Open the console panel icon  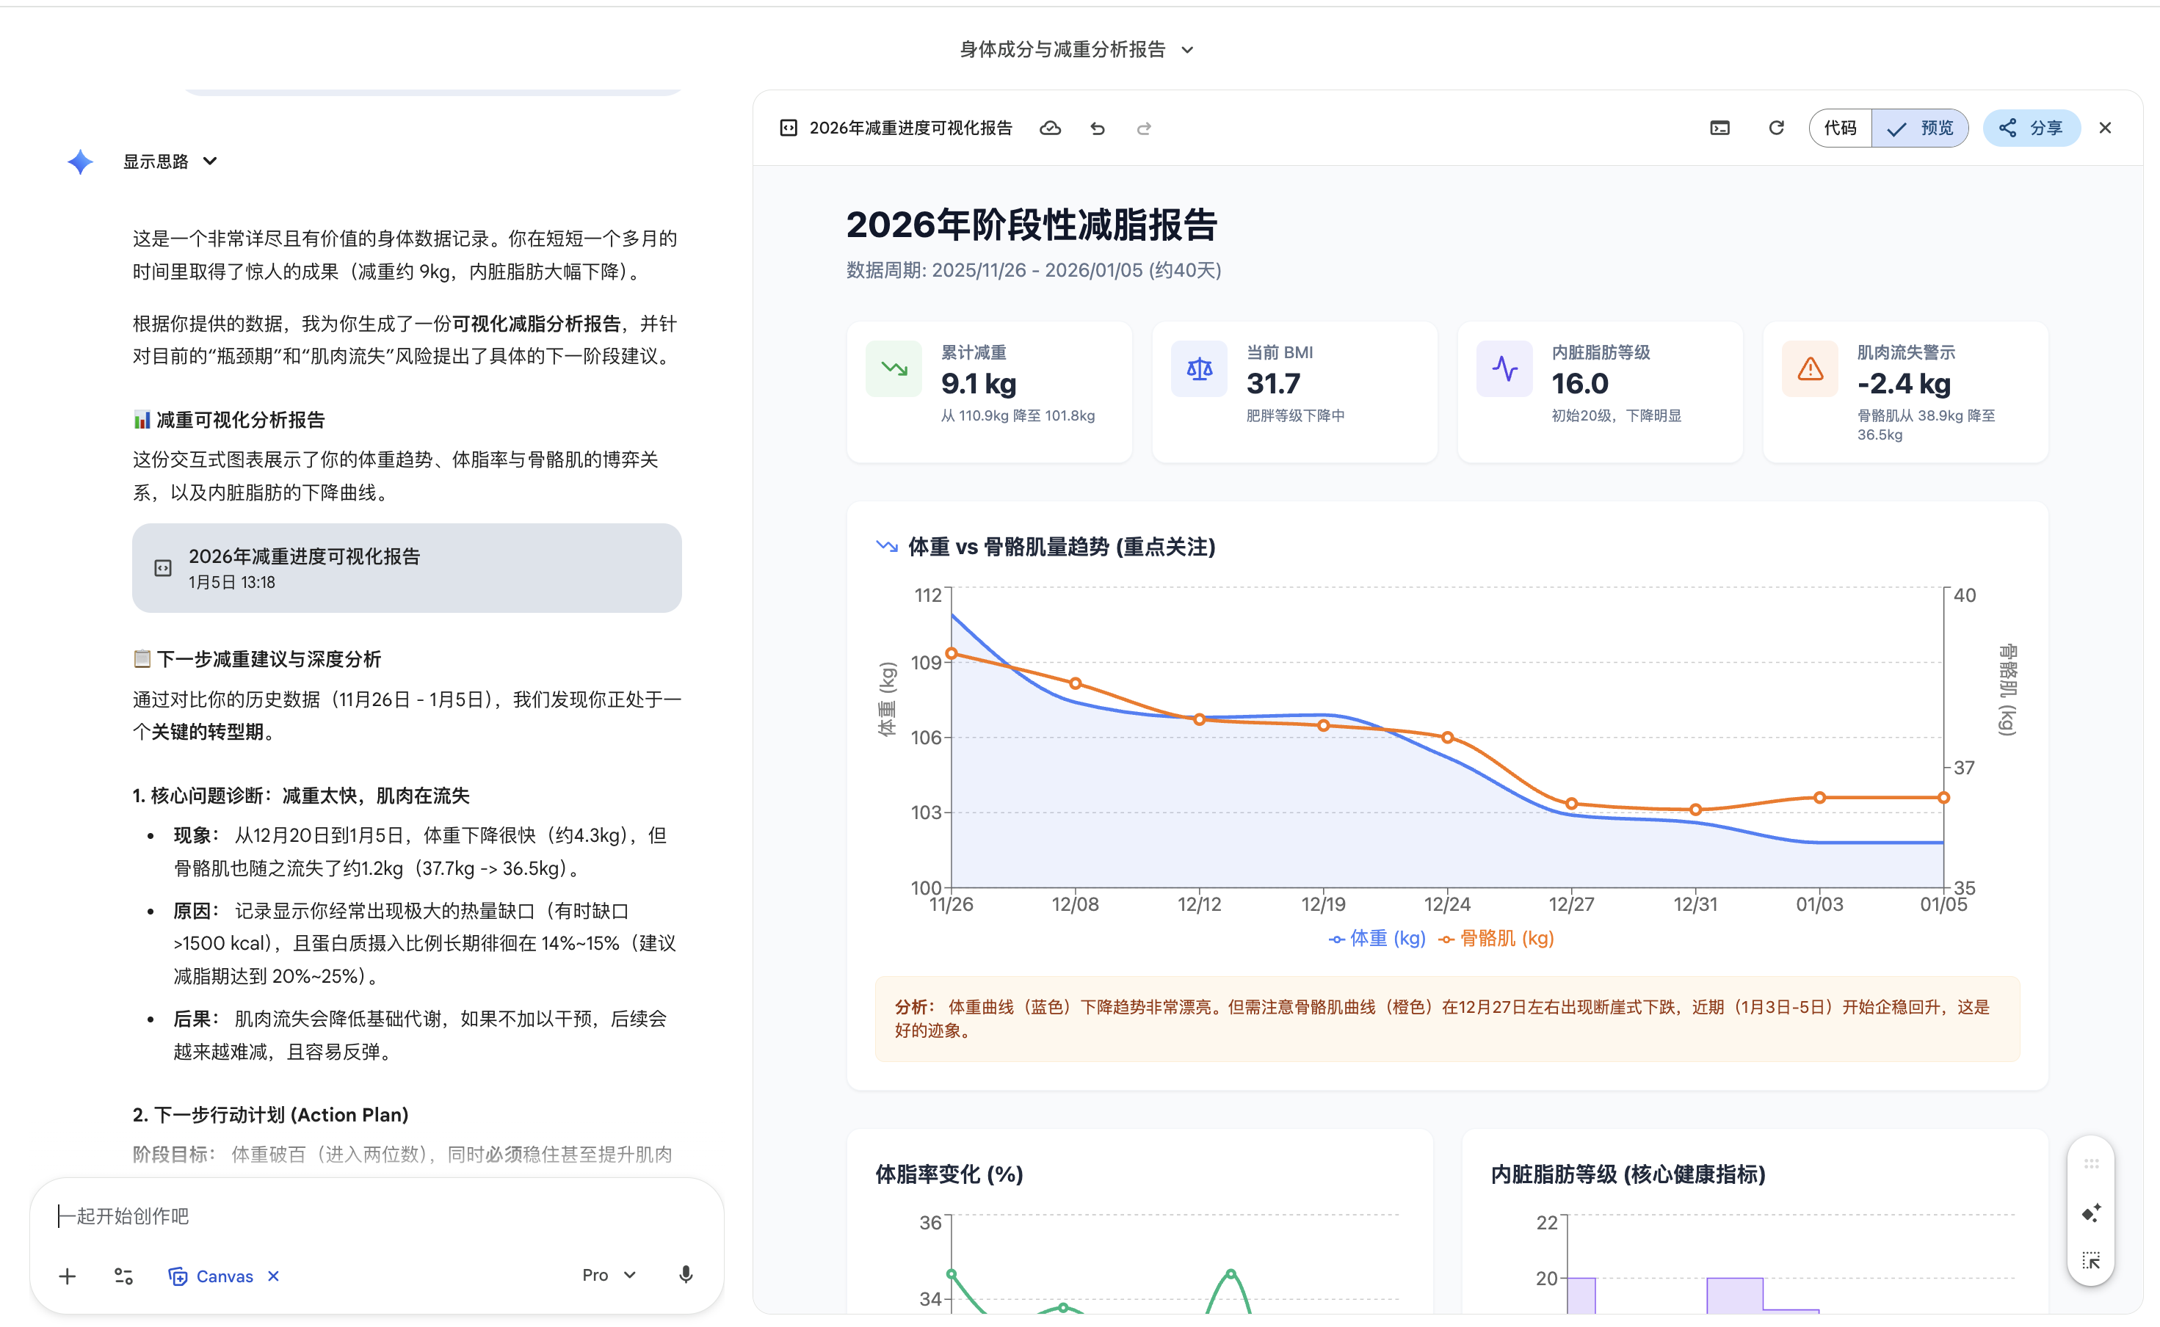pos(1719,128)
